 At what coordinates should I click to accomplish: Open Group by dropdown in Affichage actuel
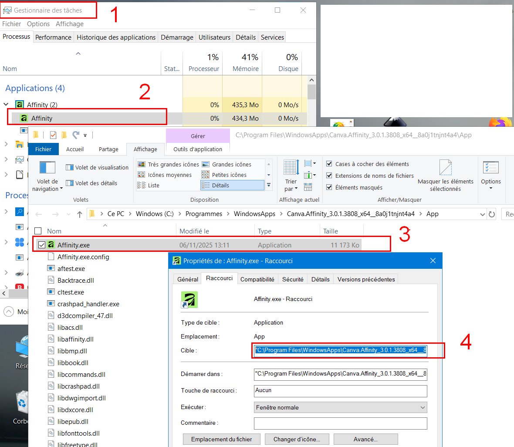click(x=310, y=163)
